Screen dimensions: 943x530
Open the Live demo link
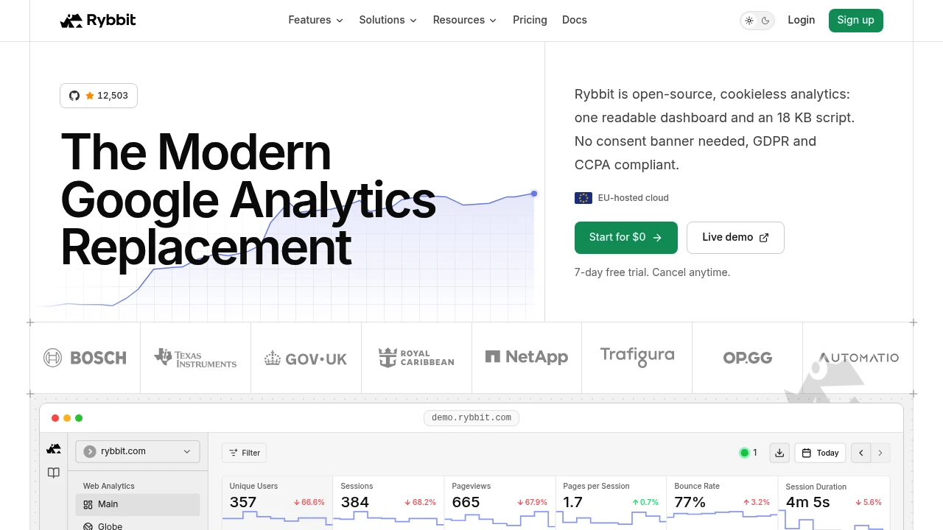735,237
